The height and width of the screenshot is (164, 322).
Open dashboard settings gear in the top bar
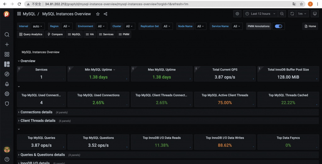click(237, 14)
